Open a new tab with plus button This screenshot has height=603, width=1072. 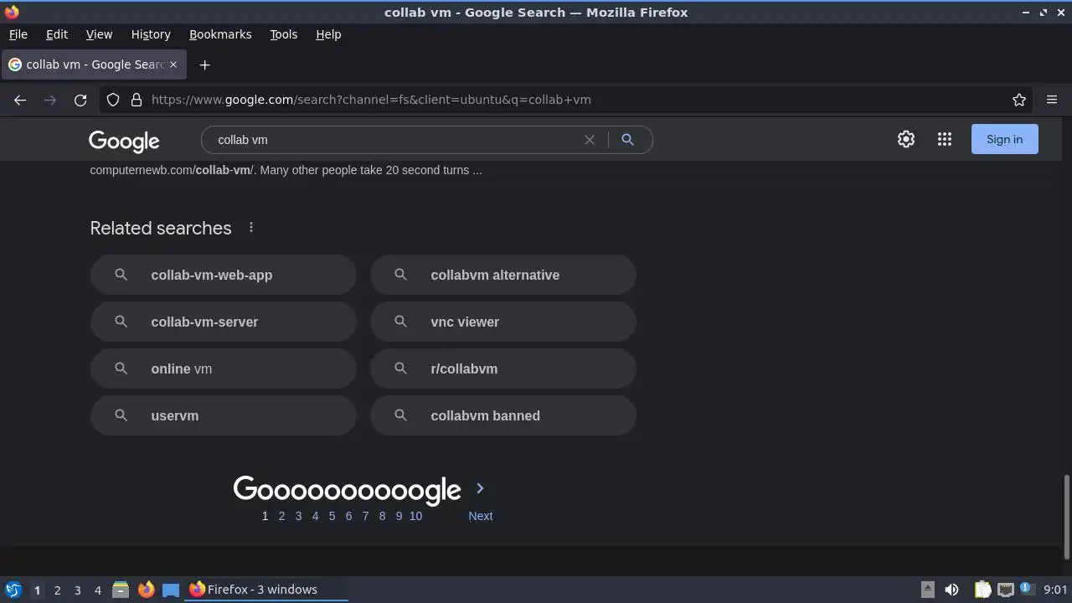[x=204, y=64]
